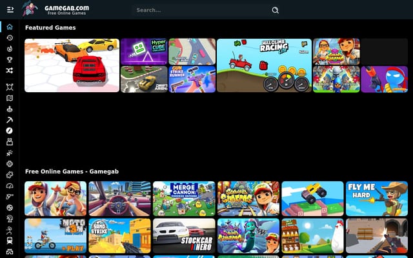Screen dimensions: 413x258
Task: Toggle the sidebar menu hamburger icon
Action: coord(10,10)
